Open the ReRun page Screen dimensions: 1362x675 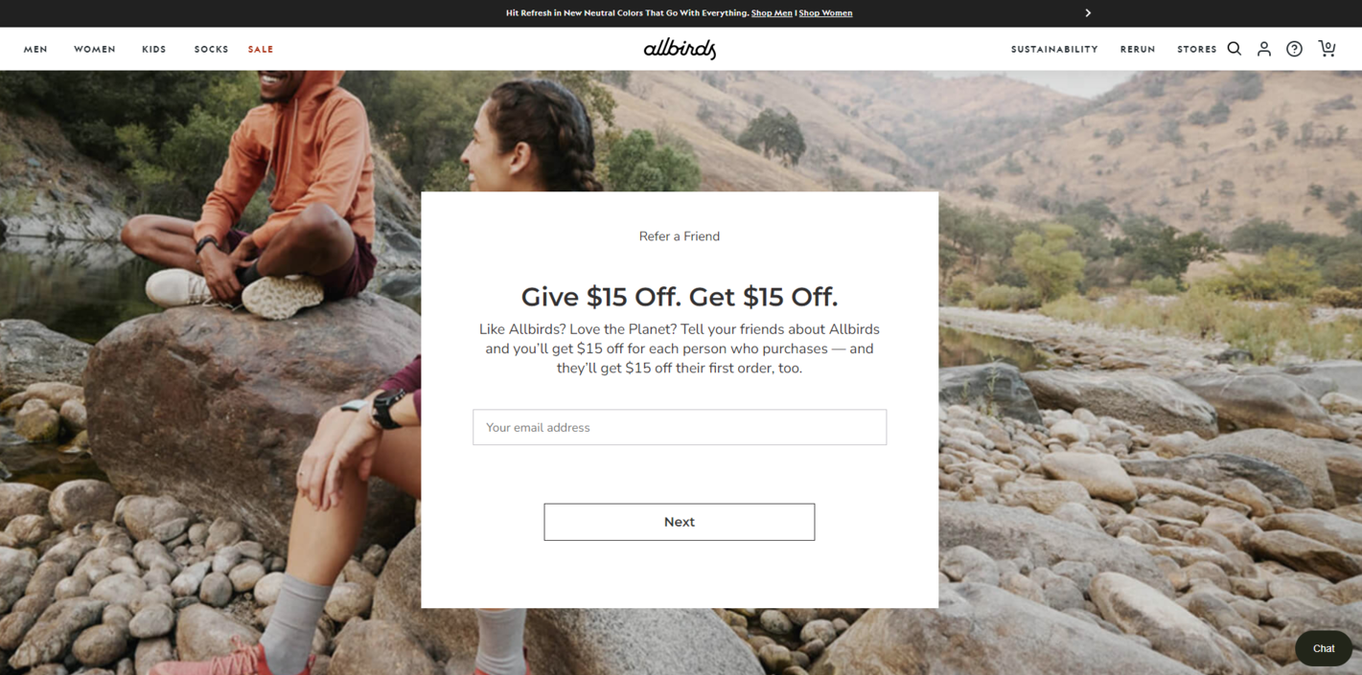coord(1138,49)
